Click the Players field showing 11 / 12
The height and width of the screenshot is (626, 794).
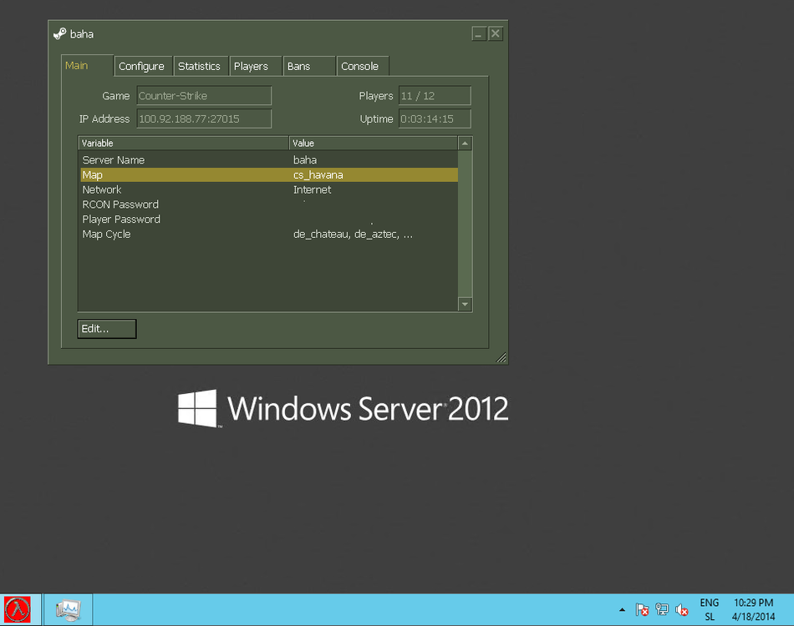pyautogui.click(x=435, y=95)
